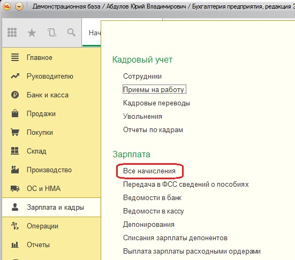Click the Банк и касса ruble icon
Viewport: 295px width, 260px height.
(x=15, y=95)
